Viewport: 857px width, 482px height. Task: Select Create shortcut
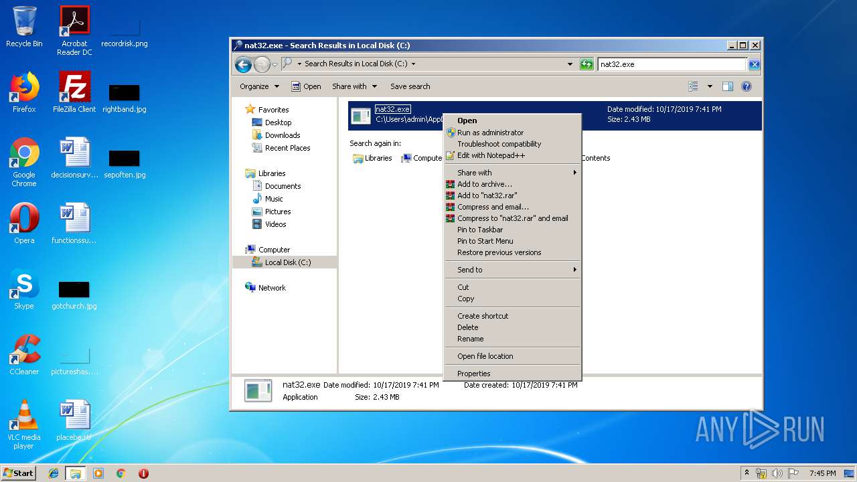pyautogui.click(x=513, y=316)
